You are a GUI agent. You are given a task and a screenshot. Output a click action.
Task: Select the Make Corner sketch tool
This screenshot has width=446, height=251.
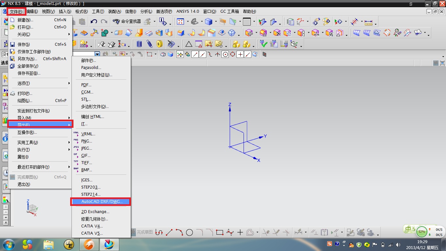tap(286, 232)
